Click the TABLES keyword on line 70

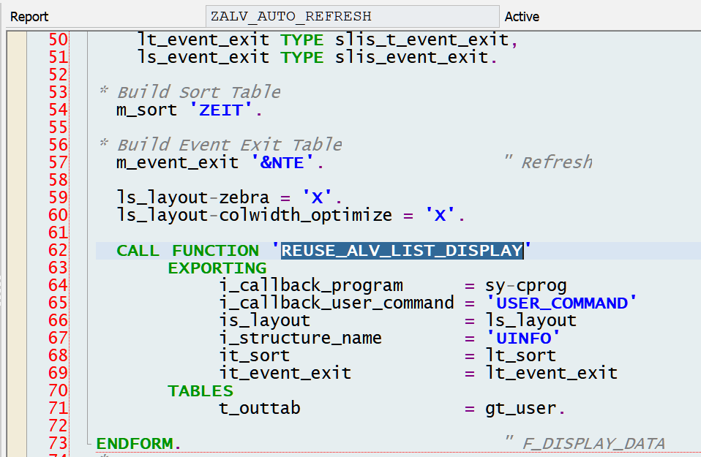pyautogui.click(x=200, y=390)
